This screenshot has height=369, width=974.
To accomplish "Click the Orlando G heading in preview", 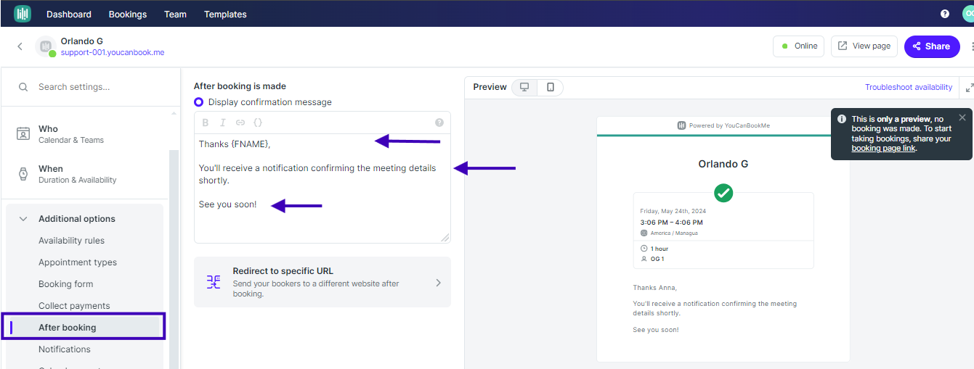I will pos(723,164).
